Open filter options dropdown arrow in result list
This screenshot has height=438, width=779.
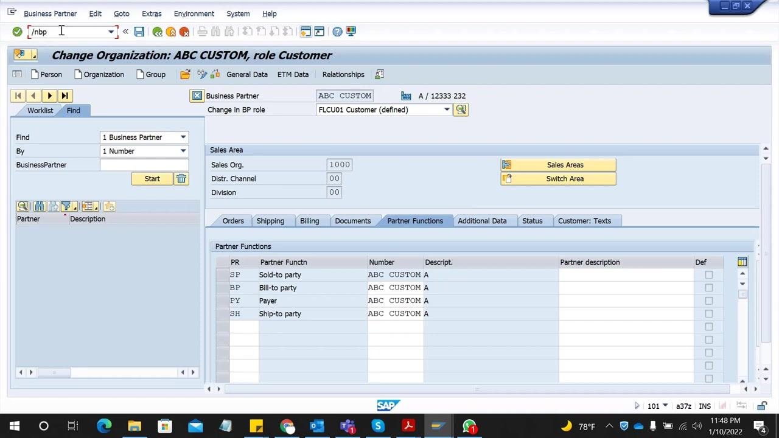74,207
